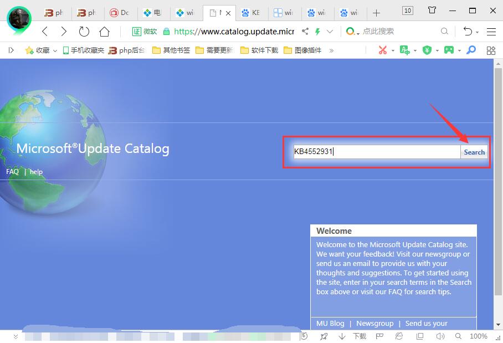
Task: Open the 其他书签 bookmark folder
Action: click(x=171, y=50)
